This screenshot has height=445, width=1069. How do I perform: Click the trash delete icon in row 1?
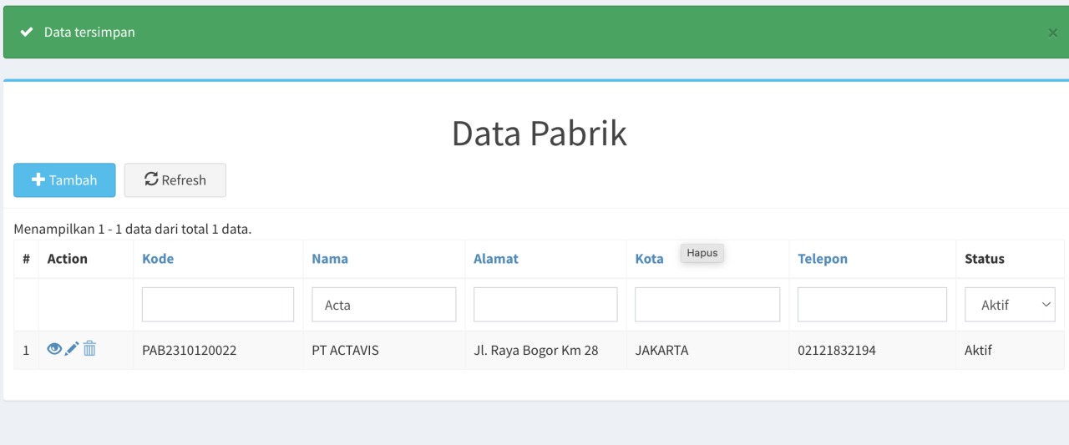[x=89, y=349]
